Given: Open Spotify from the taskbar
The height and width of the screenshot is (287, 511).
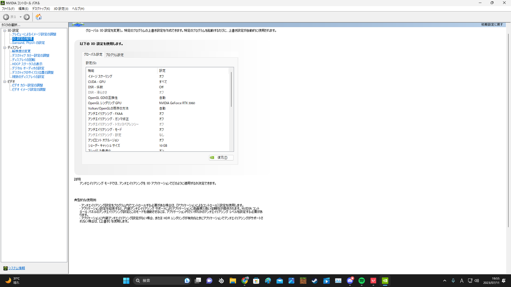Looking at the screenshot, I should [x=362, y=281].
